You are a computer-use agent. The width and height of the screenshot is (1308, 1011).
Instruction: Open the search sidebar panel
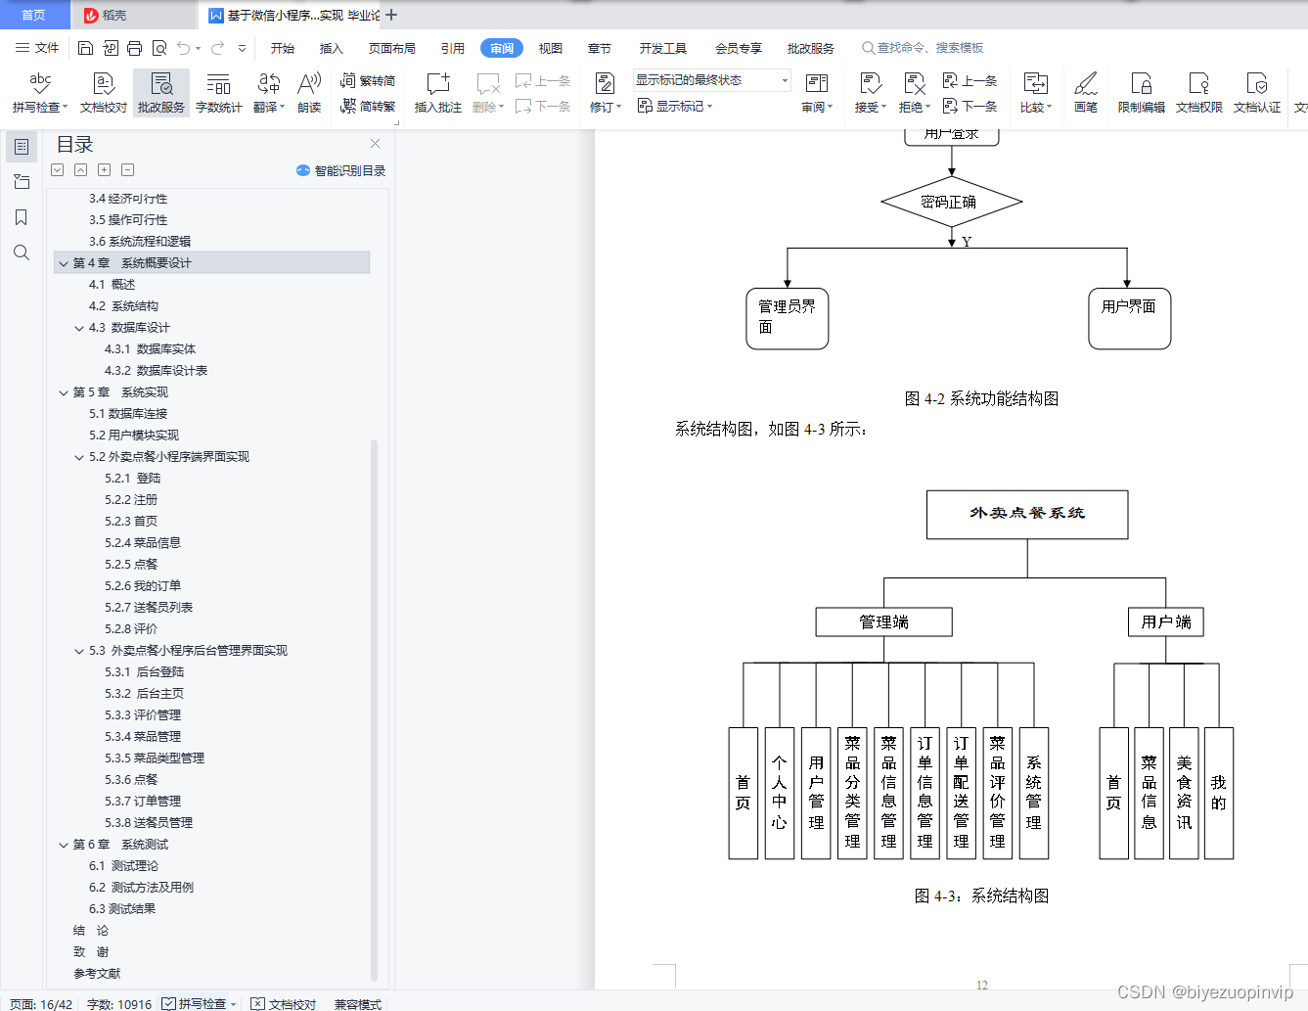click(22, 253)
